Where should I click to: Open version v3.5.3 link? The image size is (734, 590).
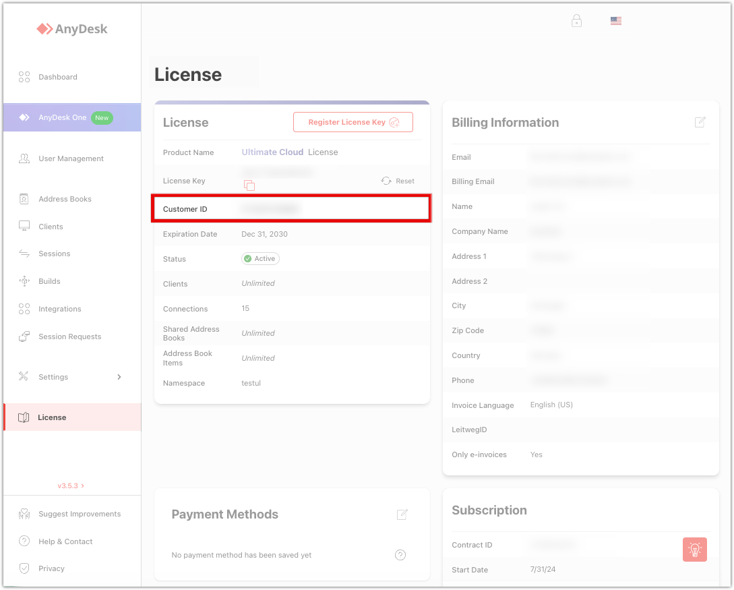pos(71,485)
